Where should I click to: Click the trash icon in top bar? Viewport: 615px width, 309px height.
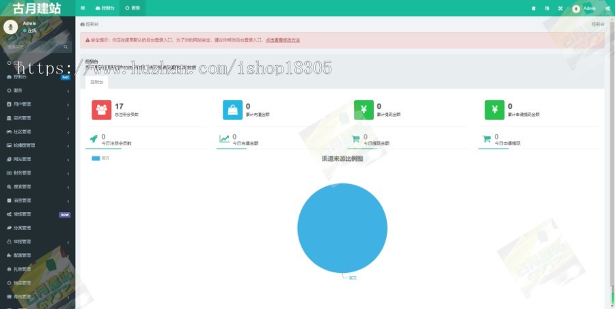(x=534, y=8)
